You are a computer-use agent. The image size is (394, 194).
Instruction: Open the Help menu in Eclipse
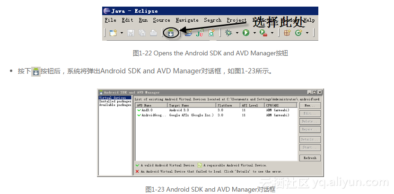click(309, 20)
